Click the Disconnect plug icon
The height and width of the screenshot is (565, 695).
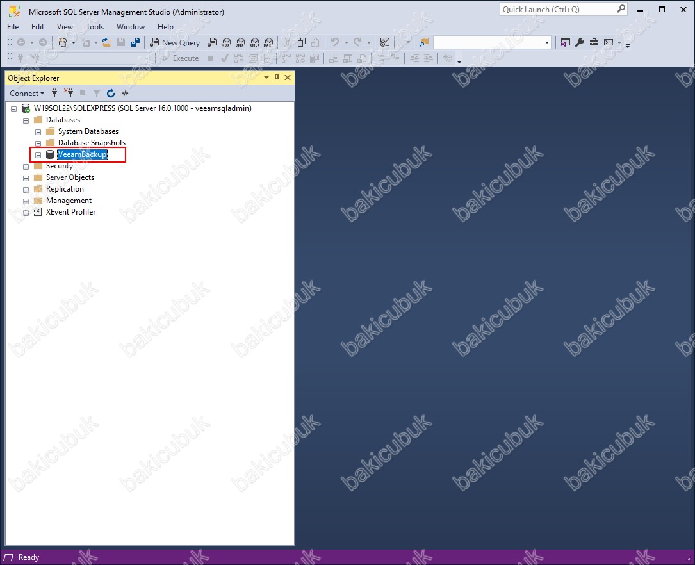69,93
